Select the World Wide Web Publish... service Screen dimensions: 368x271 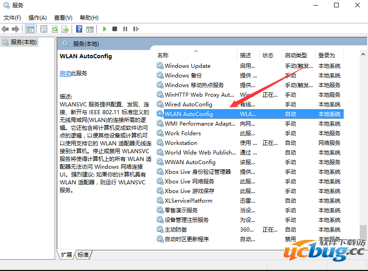[200, 152]
